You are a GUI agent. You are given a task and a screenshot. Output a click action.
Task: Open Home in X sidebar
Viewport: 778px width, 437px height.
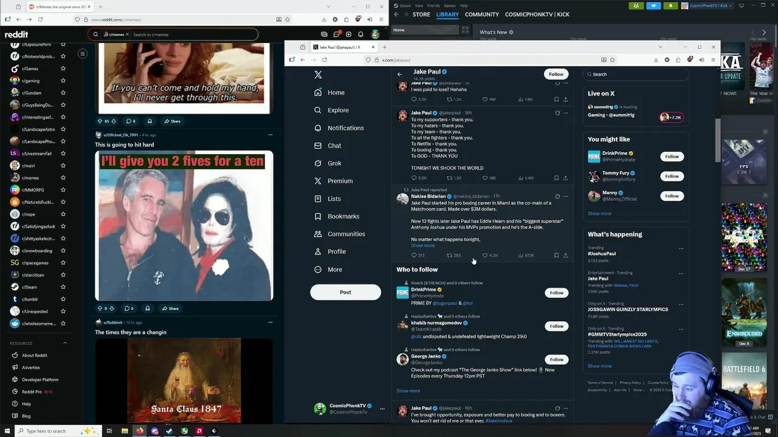(x=329, y=92)
